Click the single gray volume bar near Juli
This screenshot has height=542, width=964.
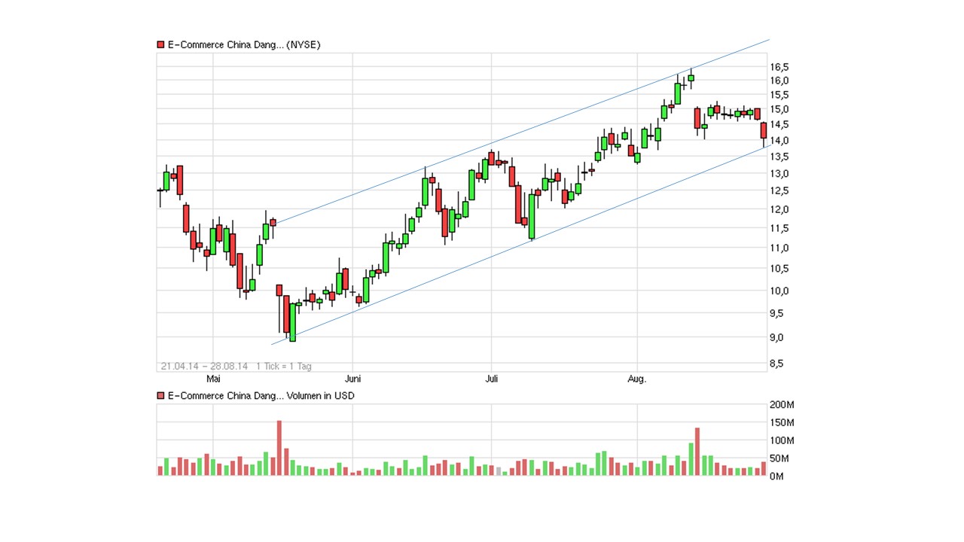[498, 471]
